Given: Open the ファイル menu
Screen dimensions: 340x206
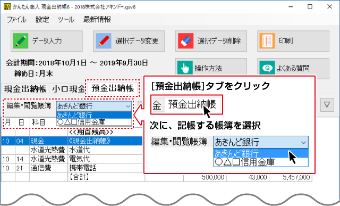Looking at the screenshot, I should tap(16, 20).
